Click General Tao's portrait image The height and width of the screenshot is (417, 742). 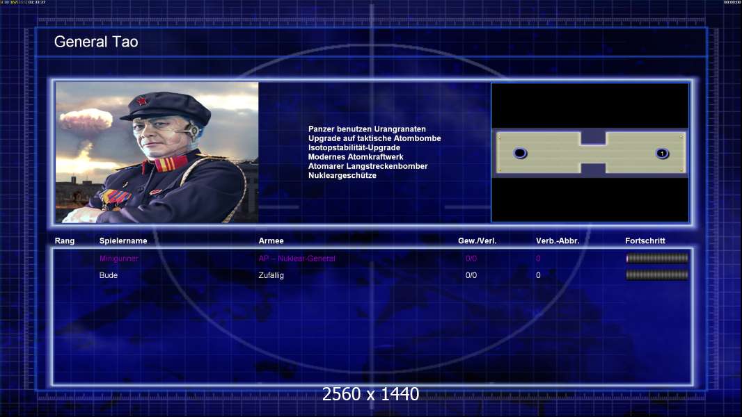pos(157,152)
